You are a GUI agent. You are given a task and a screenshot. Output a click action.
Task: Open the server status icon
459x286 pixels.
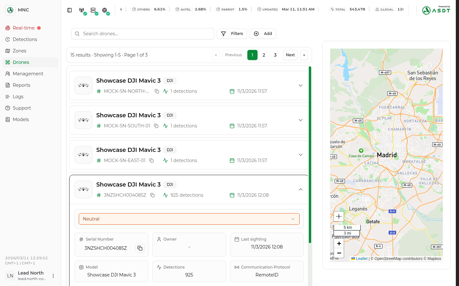coord(93,10)
